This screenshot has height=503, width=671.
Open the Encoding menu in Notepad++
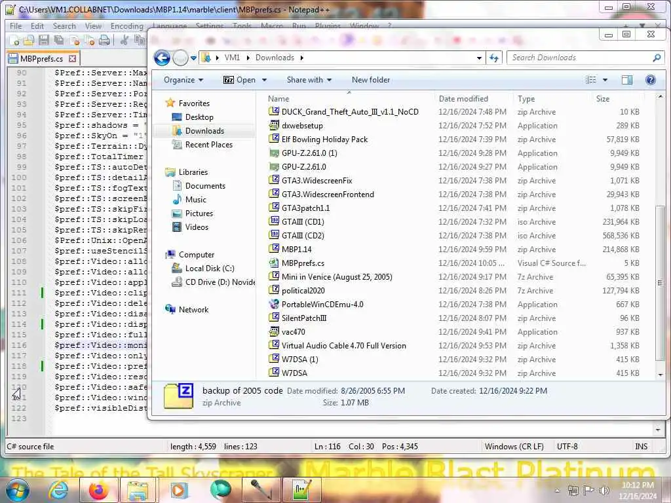(x=126, y=26)
